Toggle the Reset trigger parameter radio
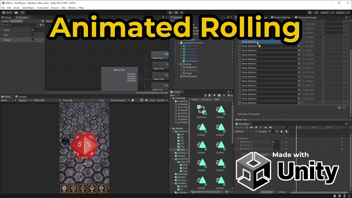Screen dimensions: 352x198 coord(33,40)
